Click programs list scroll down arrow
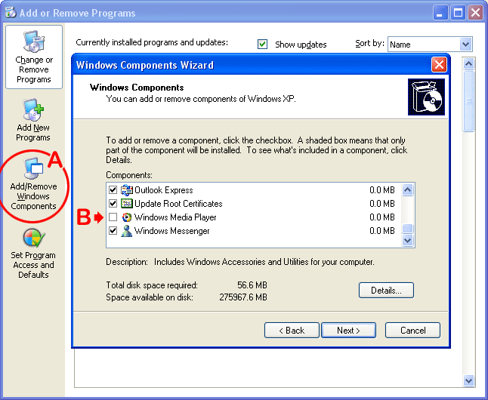The width and height of the screenshot is (488, 400). (x=468, y=380)
